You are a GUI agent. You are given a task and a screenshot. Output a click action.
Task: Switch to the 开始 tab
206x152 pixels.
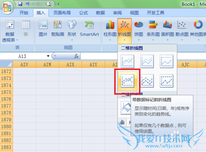coord(24,13)
